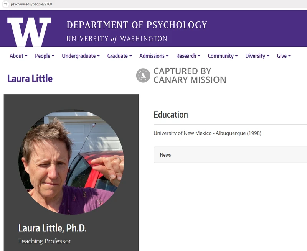Expand the Graduate menu
Image resolution: width=307 pixels, height=251 pixels.
[120, 56]
